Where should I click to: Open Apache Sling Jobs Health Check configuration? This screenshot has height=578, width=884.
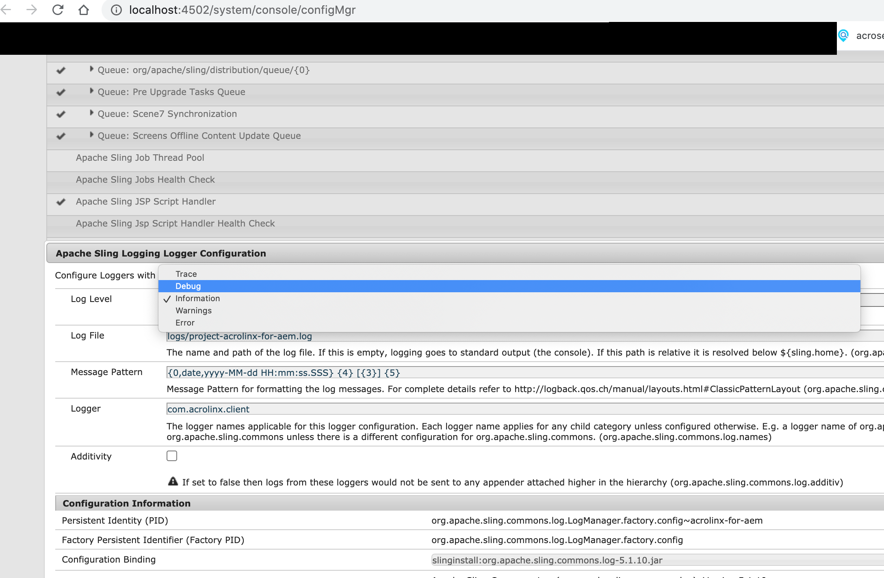tap(145, 179)
